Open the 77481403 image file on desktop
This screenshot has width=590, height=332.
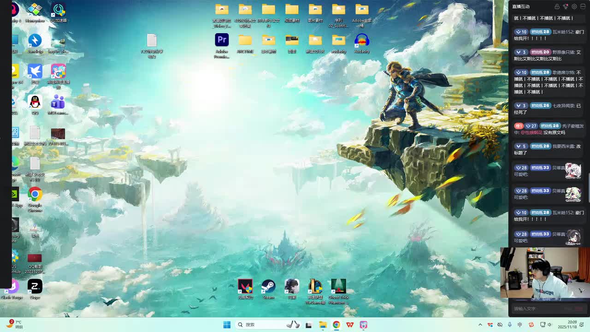tap(58, 136)
